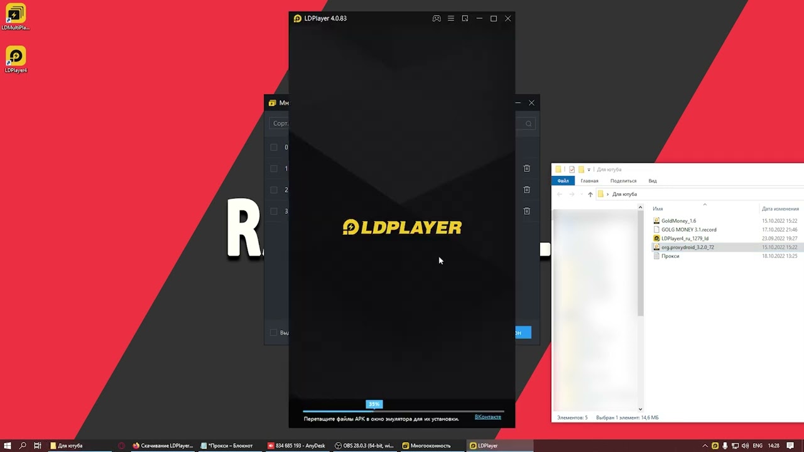Select the GOLG MONEY 3.1.record file
The image size is (804, 452).
[x=688, y=230]
